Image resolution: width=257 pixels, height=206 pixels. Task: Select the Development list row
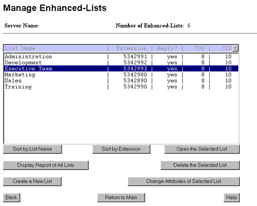121,63
